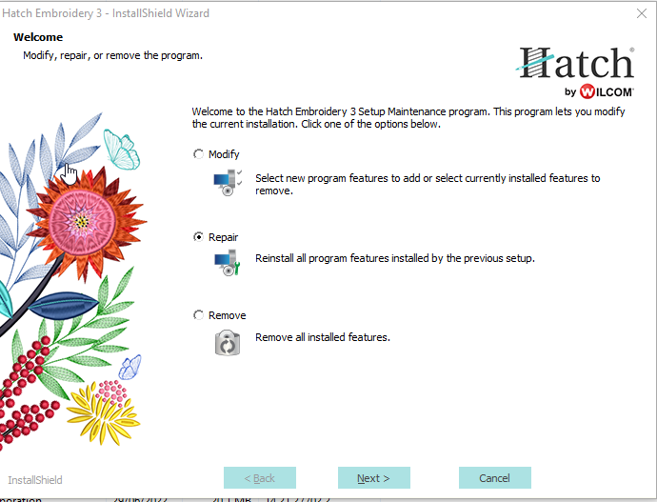
Task: Click the 'Repair' option label
Action: coord(224,237)
